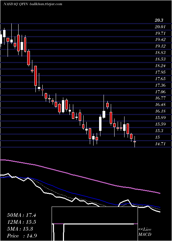Click the 18.53 price axis label
Image resolution: width=172 pixels, height=241 pixels.
160,59
